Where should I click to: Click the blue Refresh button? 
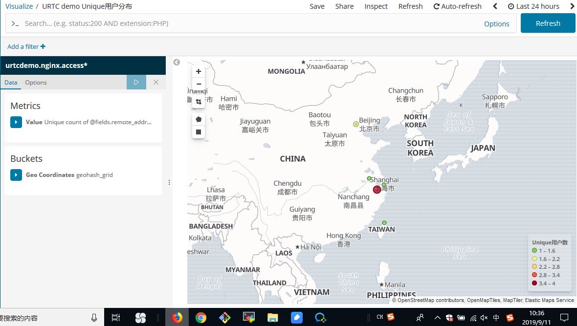coord(548,23)
